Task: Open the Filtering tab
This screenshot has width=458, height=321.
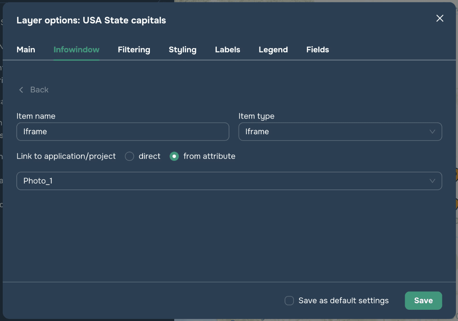Action: 134,50
